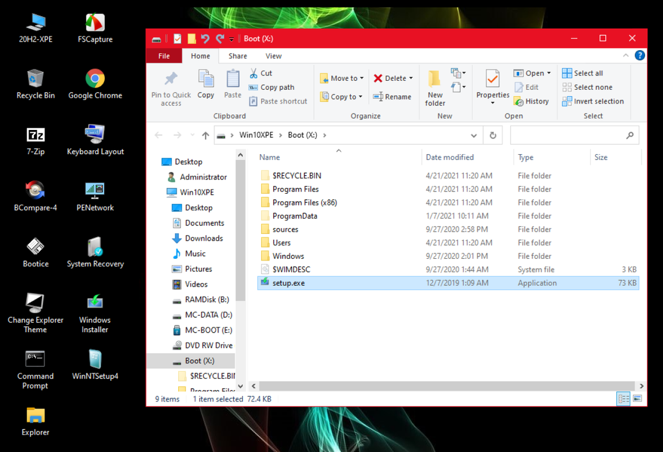Screen dimensions: 663x452
Task: Go up one folder level
Action: [x=205, y=135]
